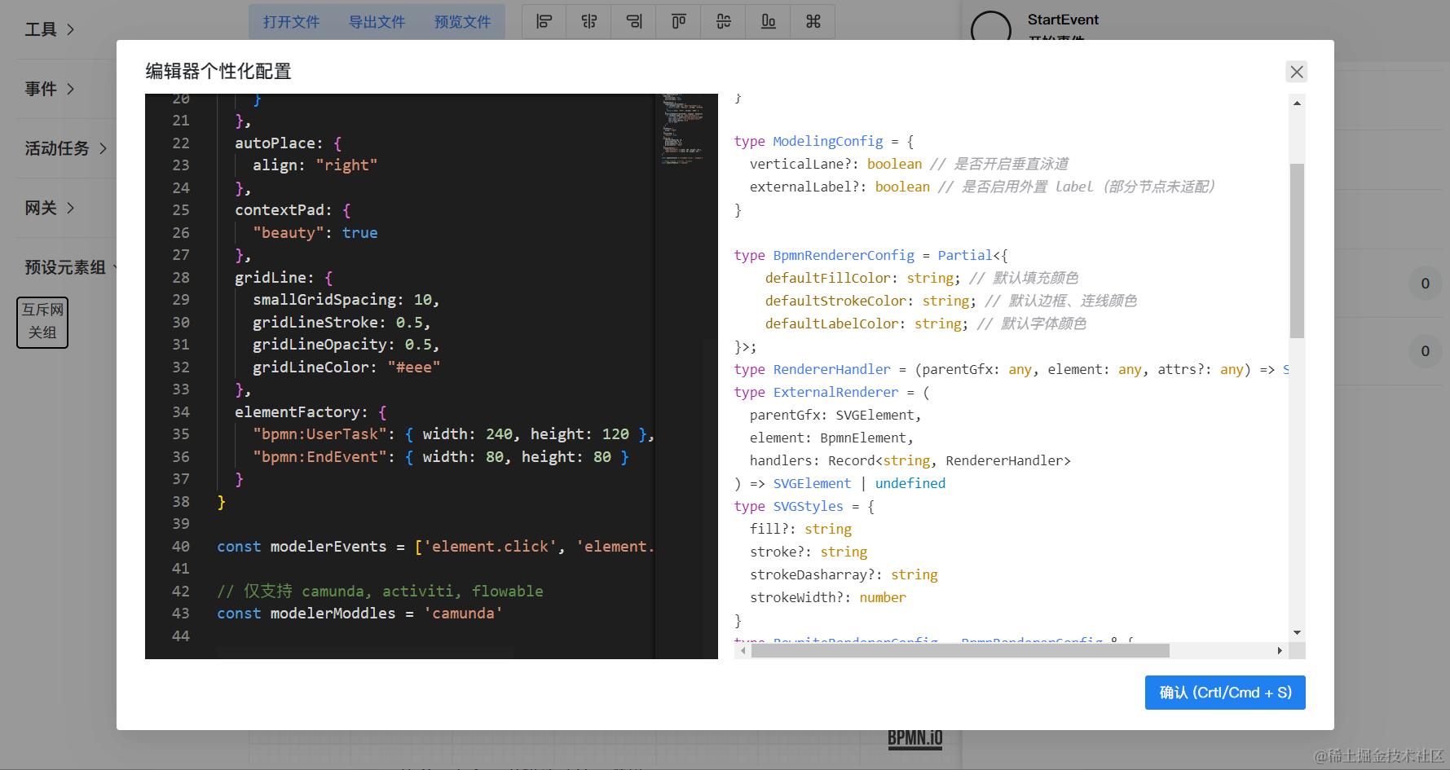Expand the 事件 palette group
Screen dimensions: 1450x770
pyautogui.click(x=50, y=89)
